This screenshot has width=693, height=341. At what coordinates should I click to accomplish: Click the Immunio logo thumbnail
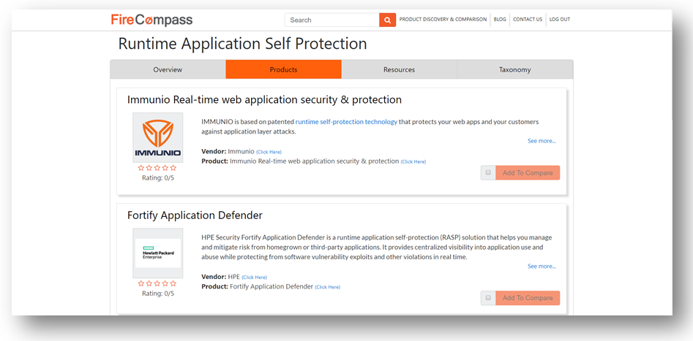158,137
